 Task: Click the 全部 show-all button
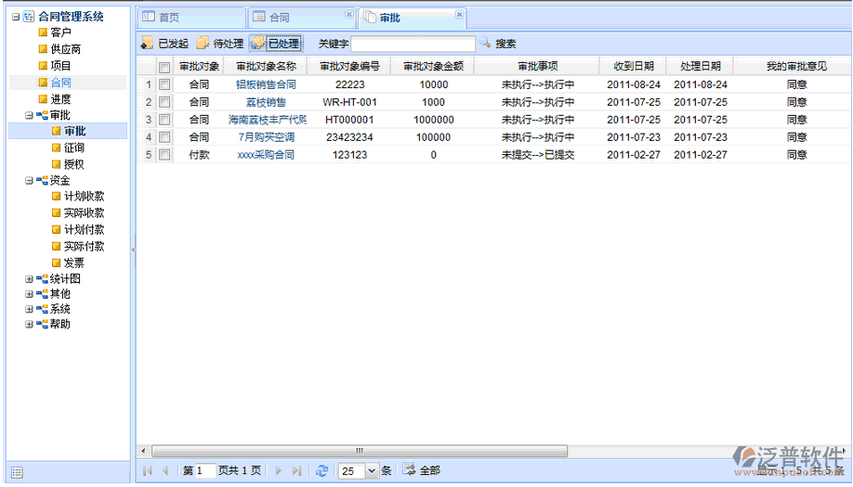coord(421,471)
